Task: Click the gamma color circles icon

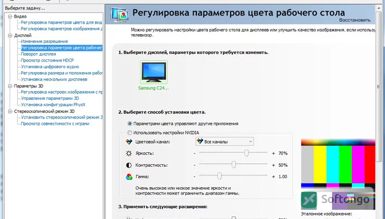Action: pyautogui.click(x=129, y=177)
